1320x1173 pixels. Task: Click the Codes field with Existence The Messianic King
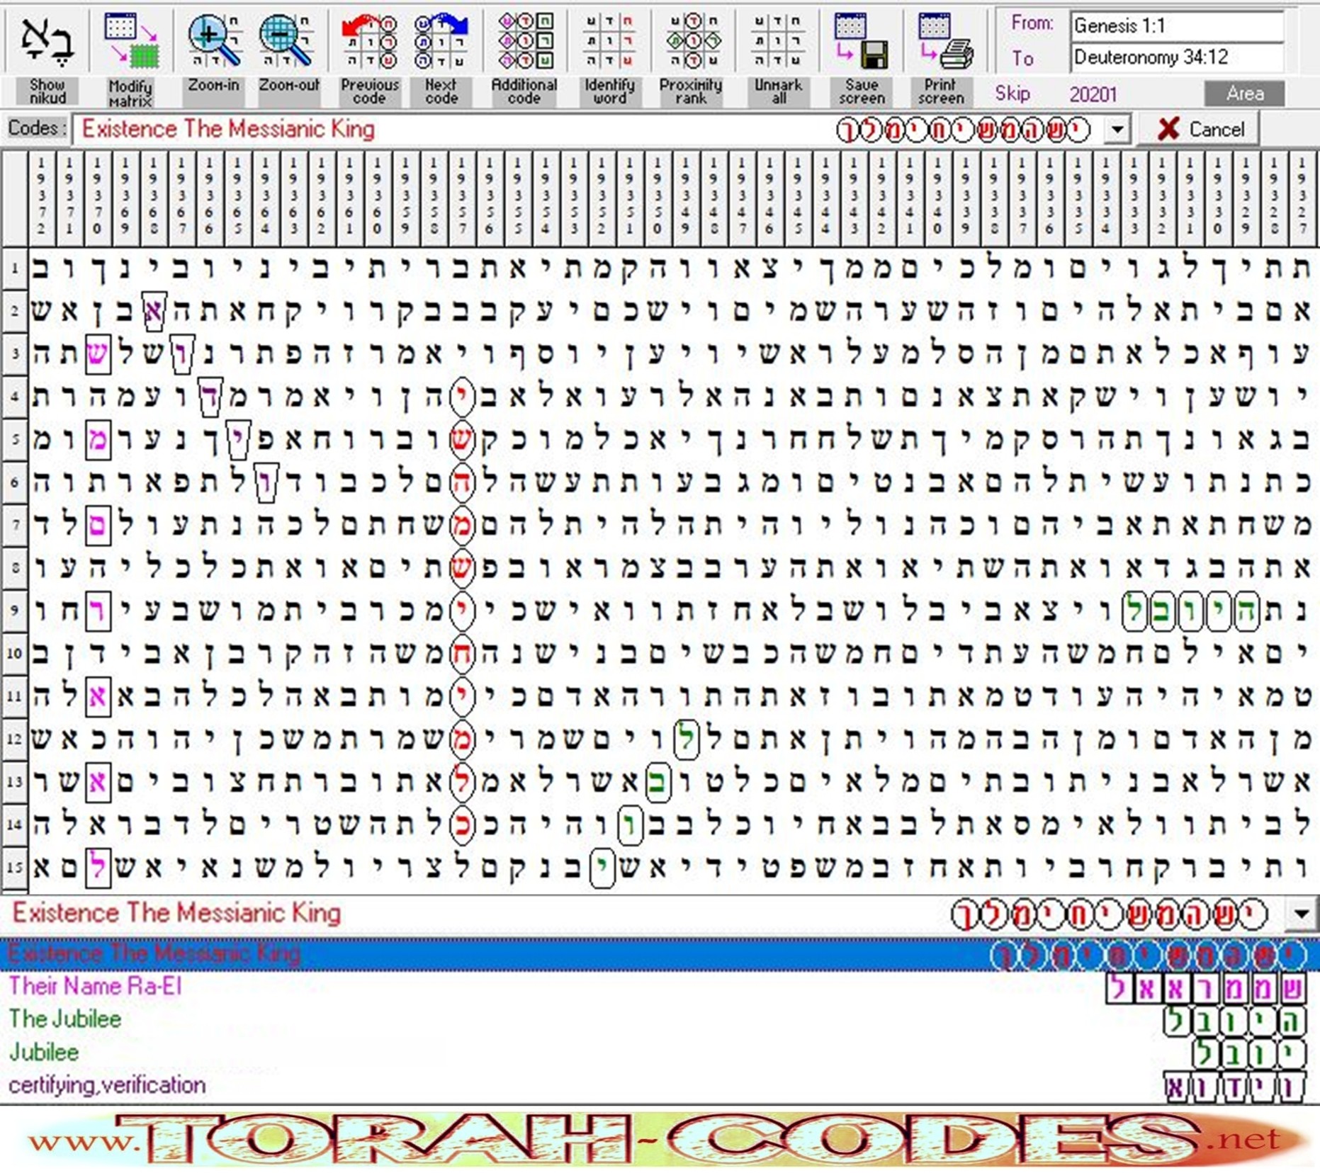point(588,130)
